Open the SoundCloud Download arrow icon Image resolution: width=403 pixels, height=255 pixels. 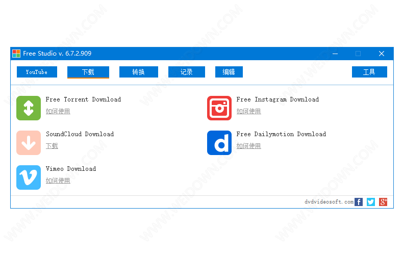(x=29, y=143)
